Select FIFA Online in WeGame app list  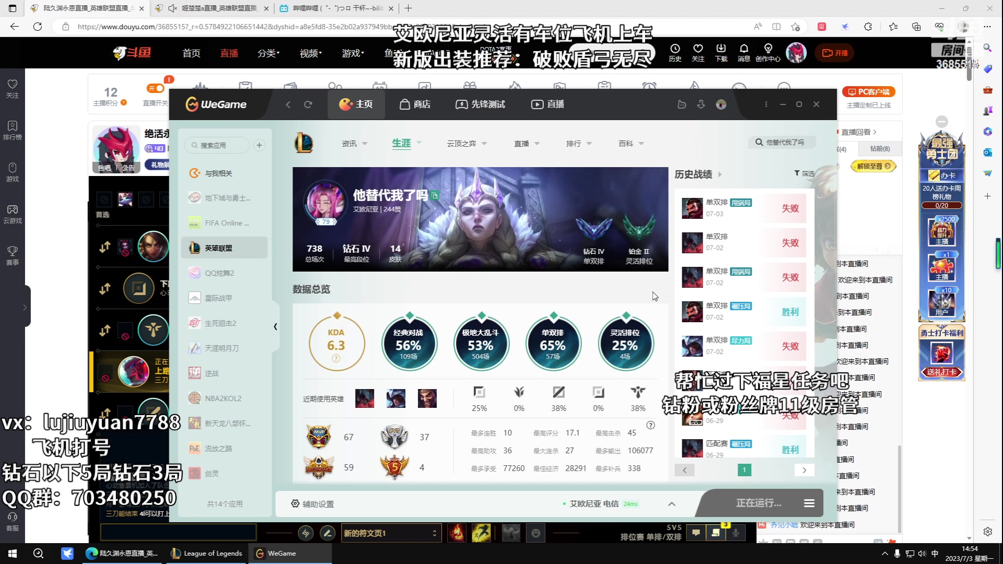[x=225, y=223]
